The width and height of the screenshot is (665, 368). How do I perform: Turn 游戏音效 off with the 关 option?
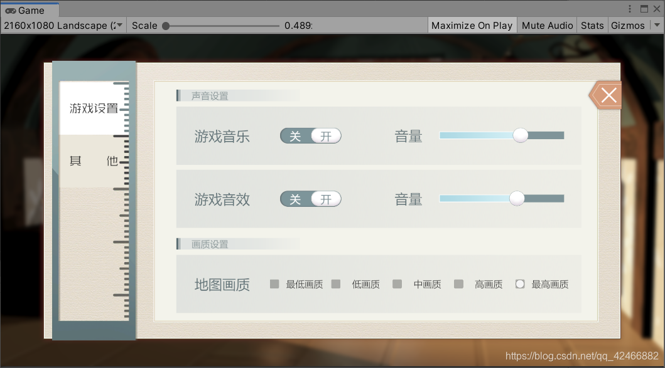pos(295,199)
